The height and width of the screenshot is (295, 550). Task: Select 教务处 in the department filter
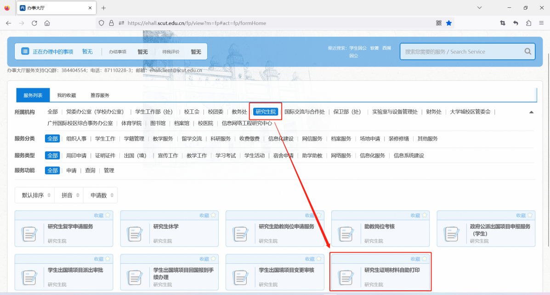pyautogui.click(x=239, y=112)
